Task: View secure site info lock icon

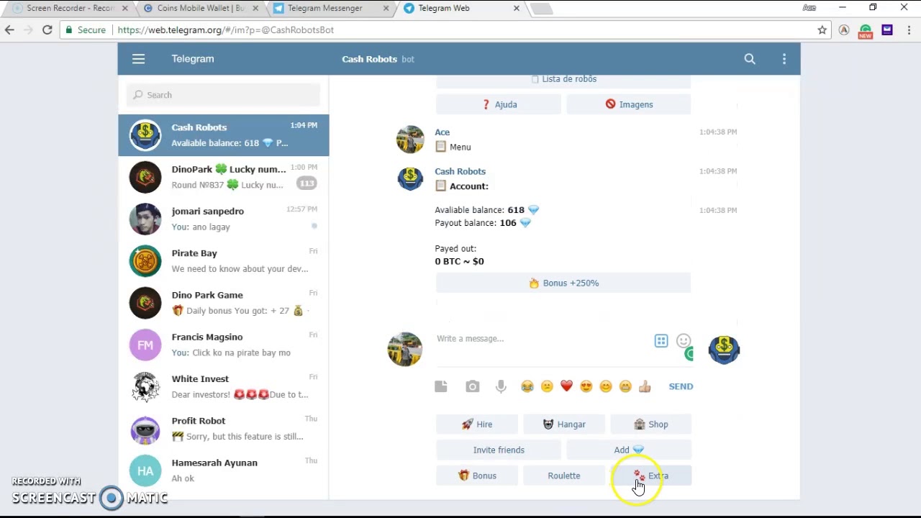Action: pos(68,30)
